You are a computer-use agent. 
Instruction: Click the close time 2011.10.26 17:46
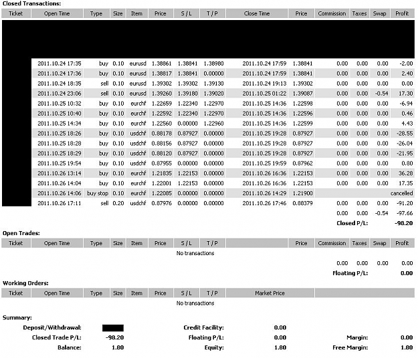264,203
